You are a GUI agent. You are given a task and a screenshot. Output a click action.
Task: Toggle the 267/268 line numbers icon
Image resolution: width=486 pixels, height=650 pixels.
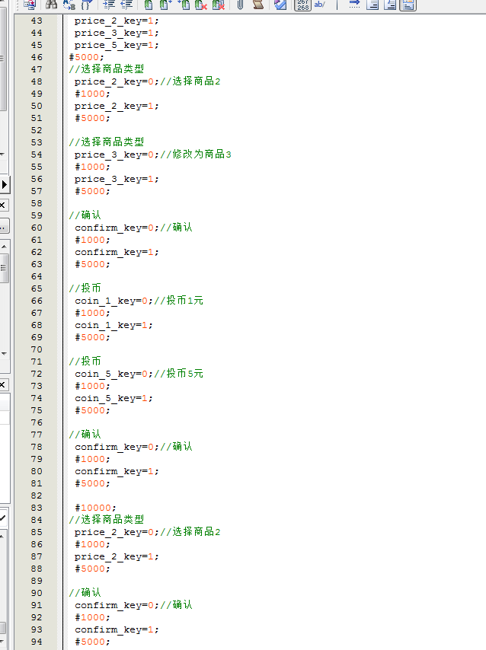click(302, 5)
